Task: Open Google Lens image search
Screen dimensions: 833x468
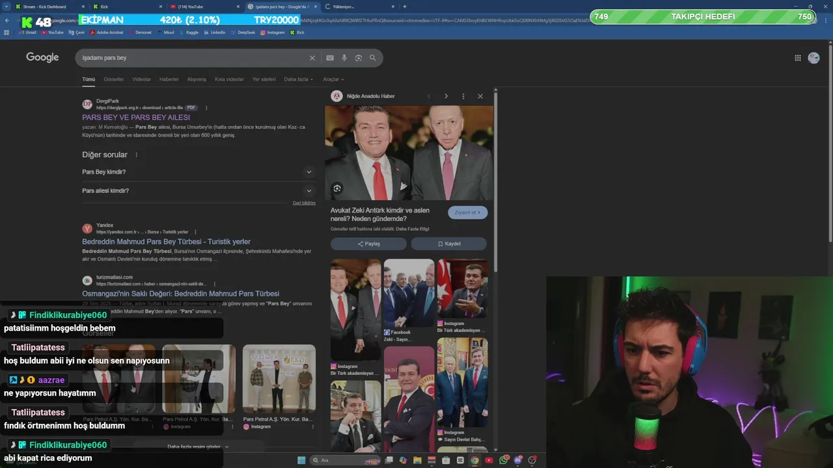Action: pyautogui.click(x=359, y=58)
